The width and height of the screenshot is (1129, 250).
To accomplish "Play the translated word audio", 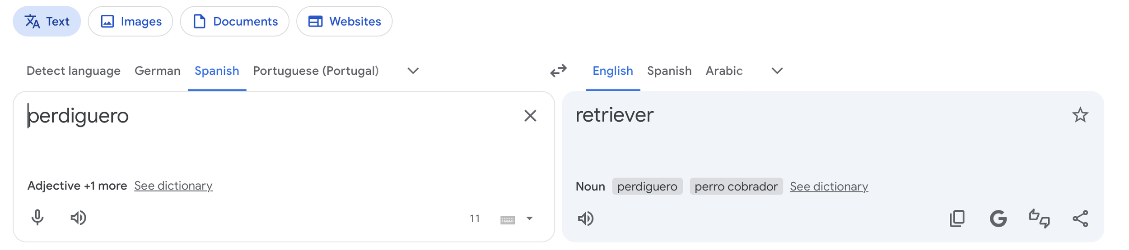I will [x=586, y=219].
